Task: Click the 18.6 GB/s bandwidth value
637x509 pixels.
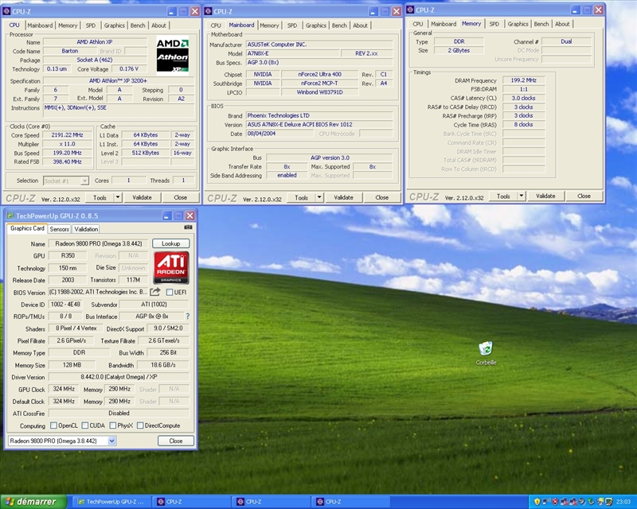Action: point(163,365)
